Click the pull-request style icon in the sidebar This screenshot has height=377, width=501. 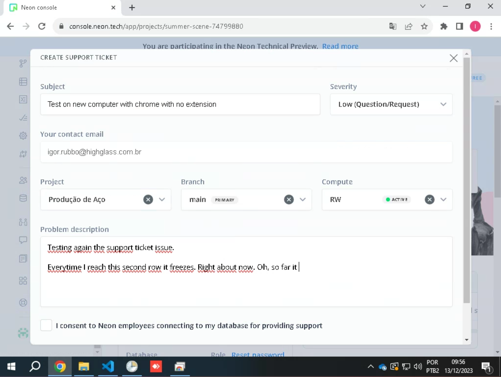23,222
